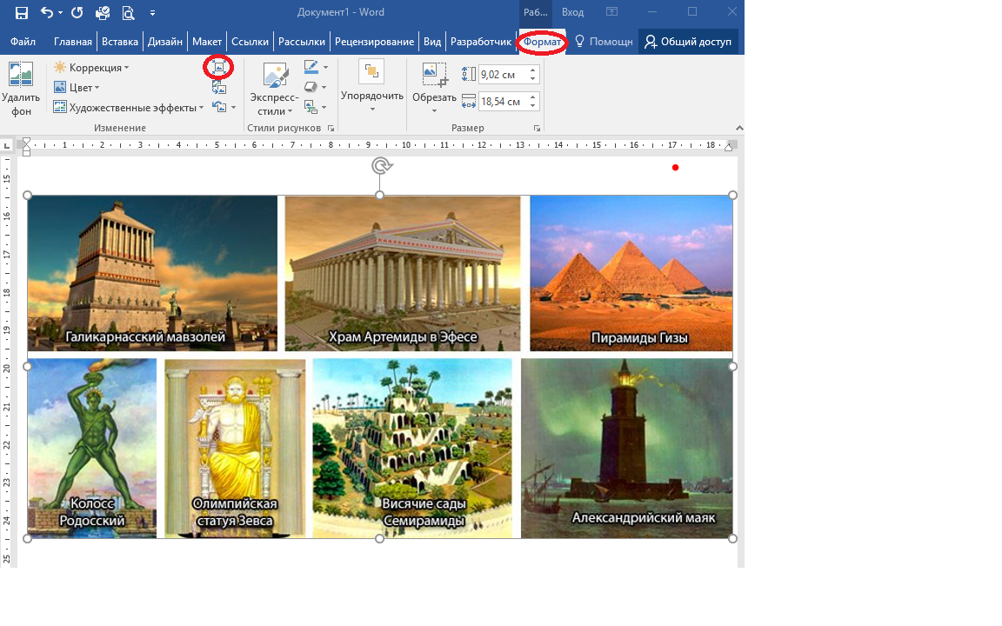Click the Crop (Обрезать) tool icon
Screen dimensions: 1002x626
point(434,76)
